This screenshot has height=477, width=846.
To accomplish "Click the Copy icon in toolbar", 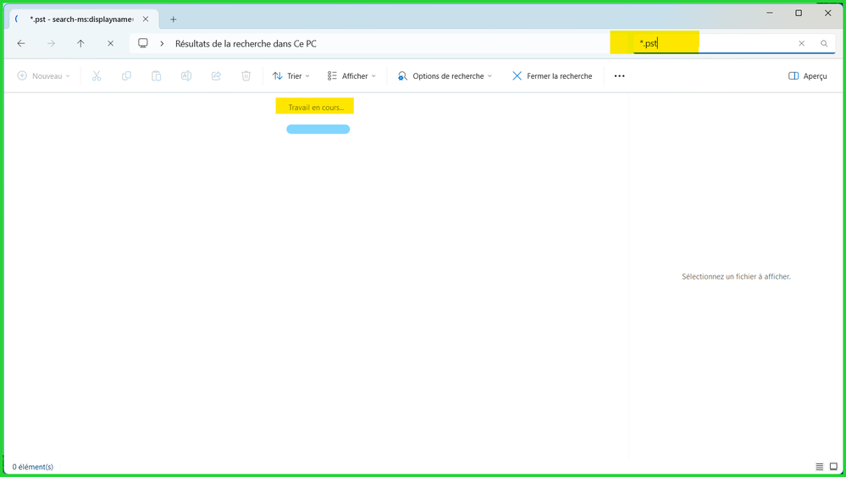I will 126,76.
